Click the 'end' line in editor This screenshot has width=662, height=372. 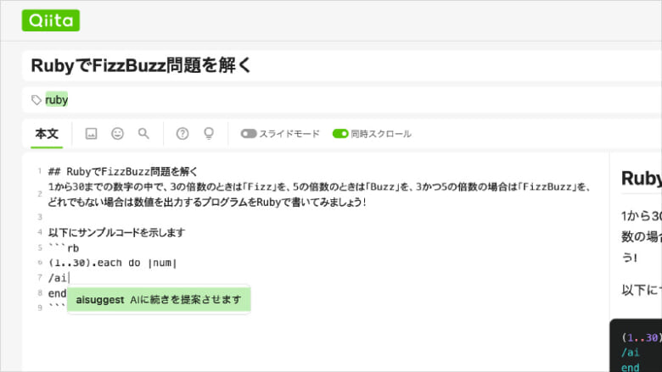tap(57, 293)
